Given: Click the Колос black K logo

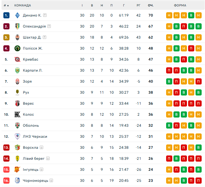Looking at the screenshot, I should click(17, 114).
